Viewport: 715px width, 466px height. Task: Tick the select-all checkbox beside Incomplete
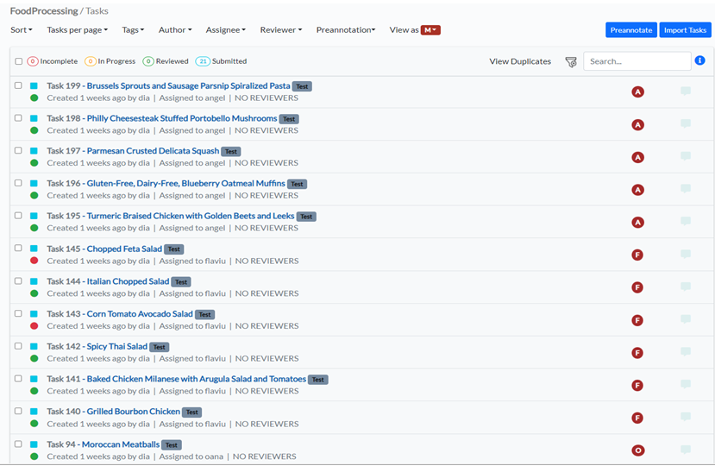pos(19,61)
